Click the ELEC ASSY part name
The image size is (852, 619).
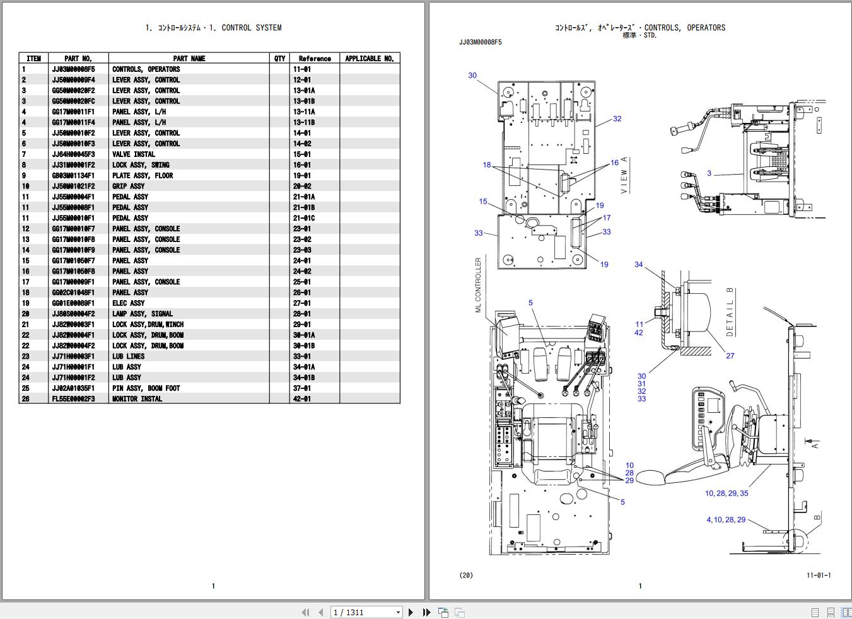(x=129, y=303)
